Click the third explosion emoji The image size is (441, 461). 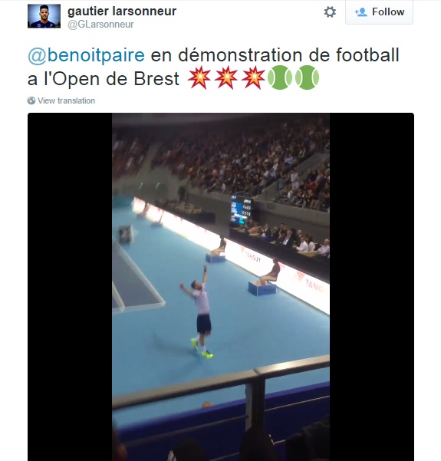pyautogui.click(x=253, y=77)
